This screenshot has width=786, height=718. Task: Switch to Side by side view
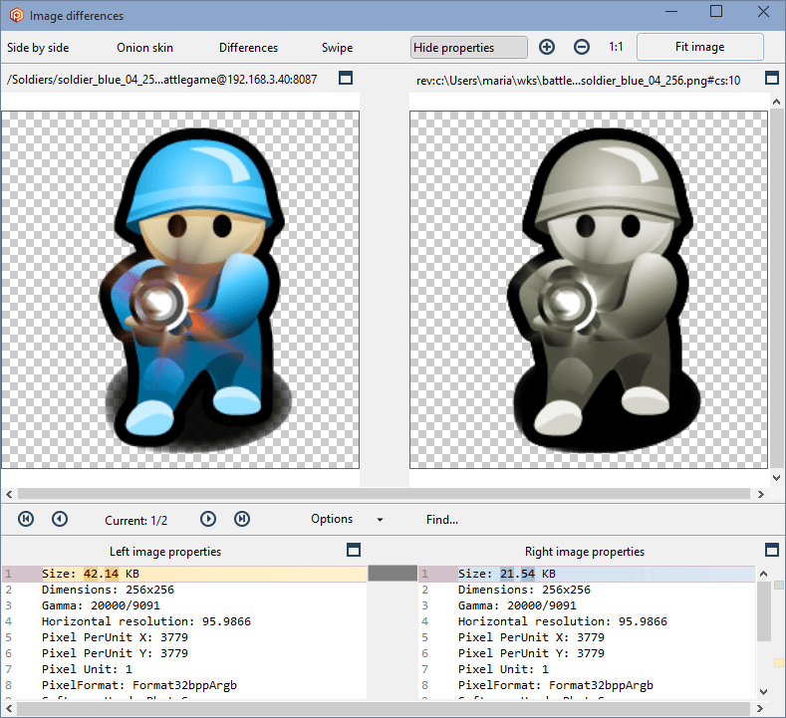(x=38, y=48)
